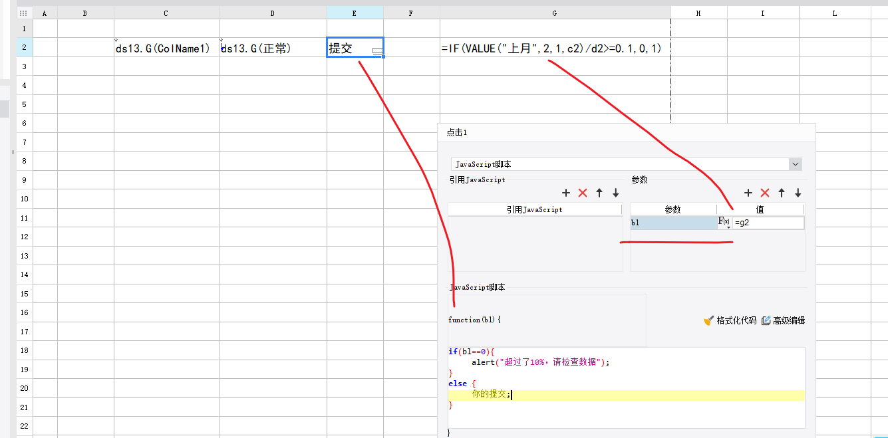Select column header A
Viewport: 888px width, 438px height.
point(45,13)
